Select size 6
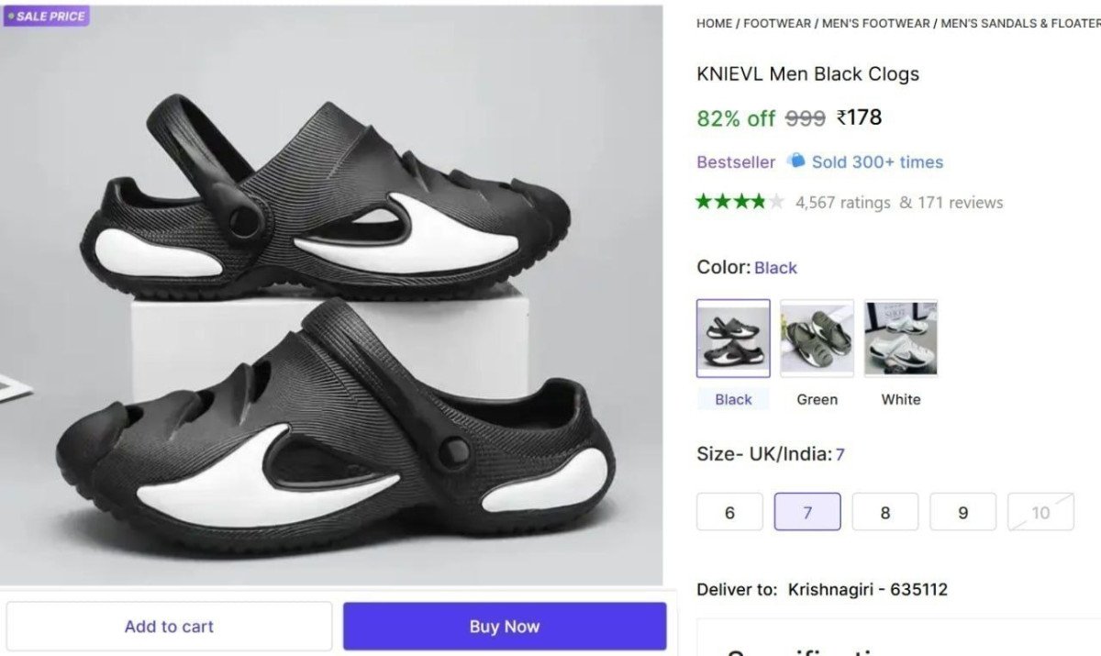1101x656 pixels. pos(729,512)
